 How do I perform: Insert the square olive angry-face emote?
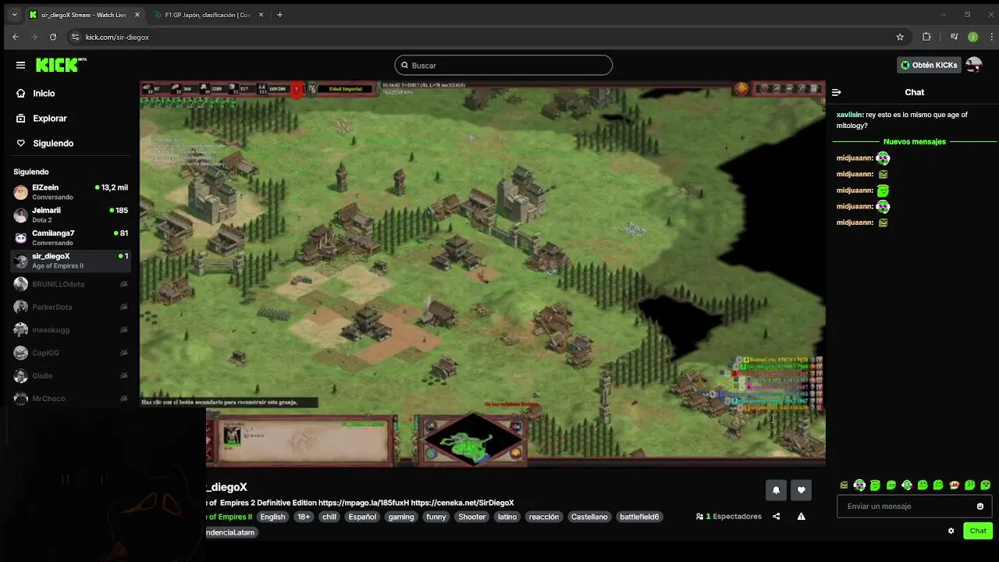(x=844, y=486)
